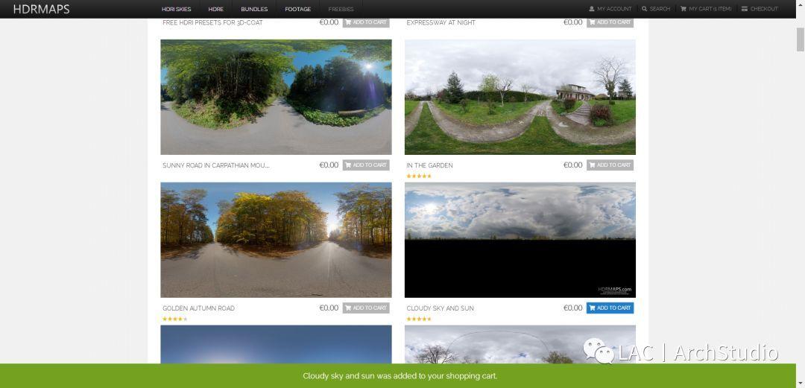Open 'Expressway at Night' title

(441, 22)
